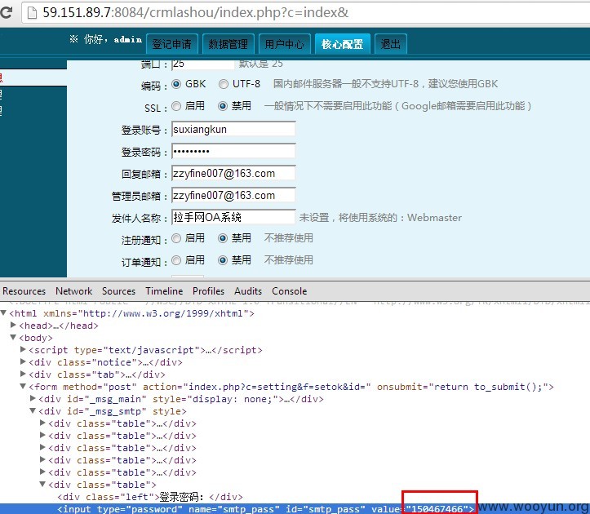Select the input smtp_pass element line
The image size is (590, 514).
(265, 509)
